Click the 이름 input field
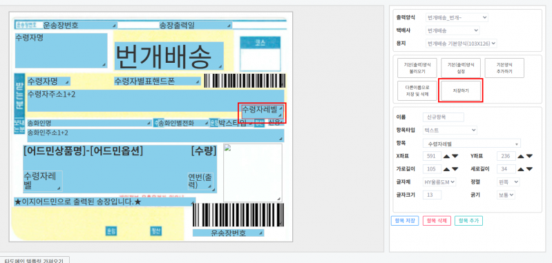The height and width of the screenshot is (263, 552). tap(444, 117)
